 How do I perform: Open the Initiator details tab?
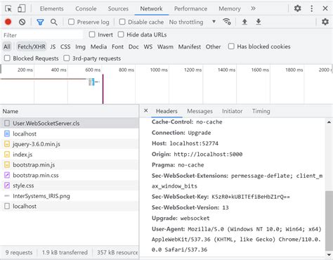coord(232,111)
